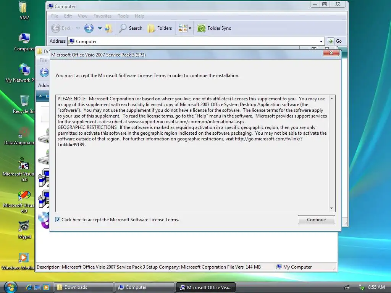Expand the Forward history dropdown arrow
Image resolution: width=391 pixels, height=293 pixels.
click(x=100, y=28)
